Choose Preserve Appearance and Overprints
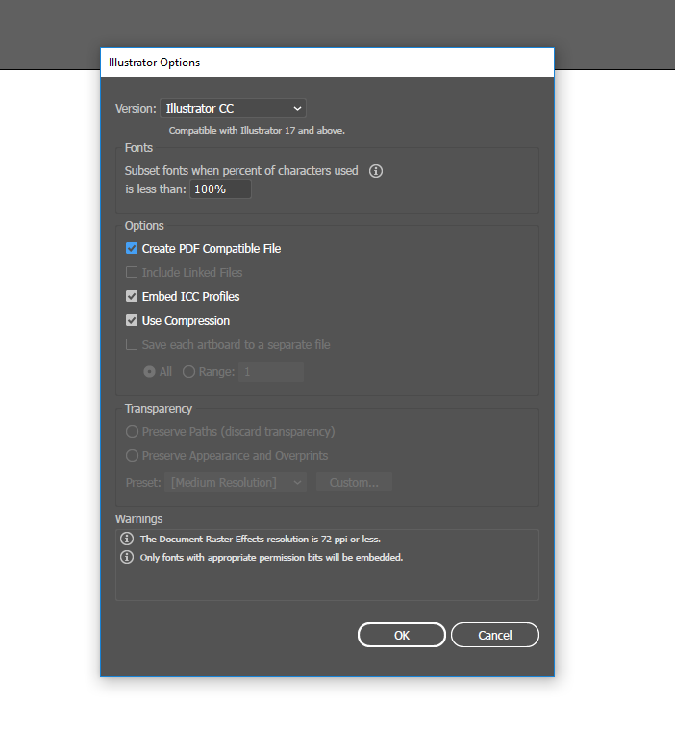The image size is (675, 729). click(x=132, y=456)
